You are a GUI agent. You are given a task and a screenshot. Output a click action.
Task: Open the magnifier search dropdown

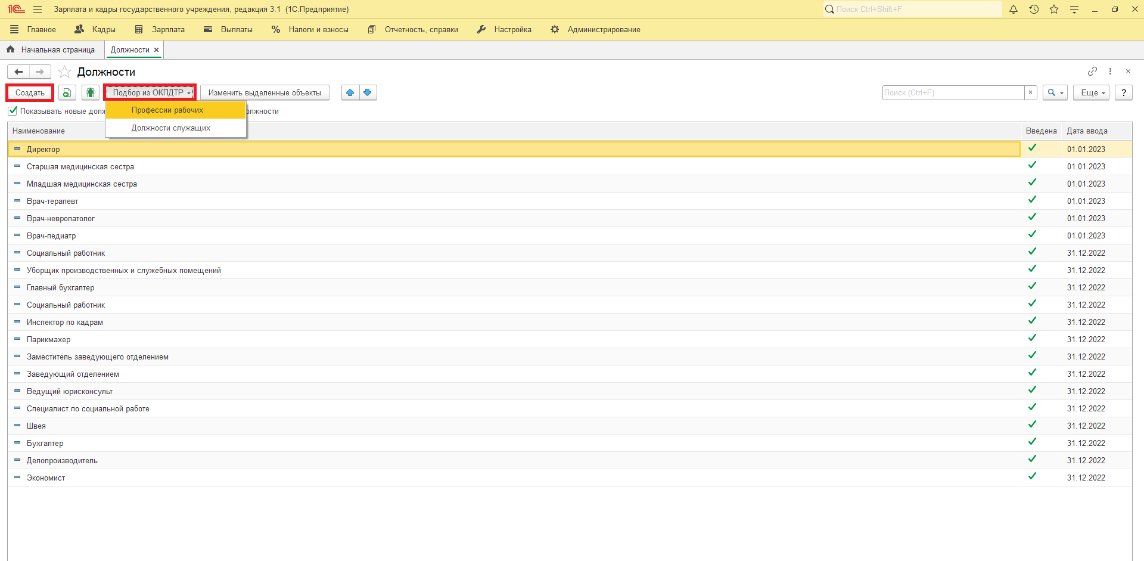point(1055,93)
